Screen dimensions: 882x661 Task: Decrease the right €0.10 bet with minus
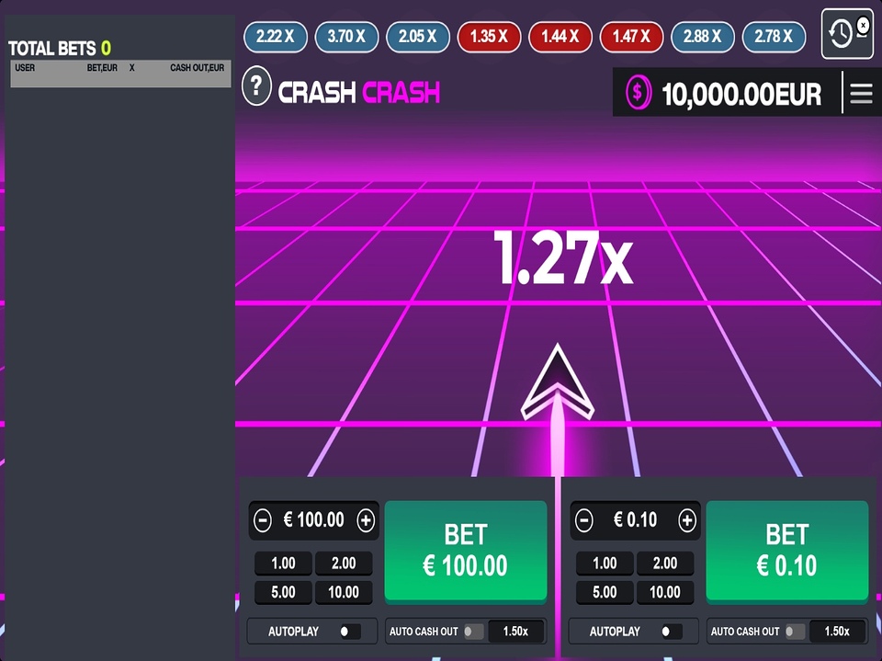point(584,520)
